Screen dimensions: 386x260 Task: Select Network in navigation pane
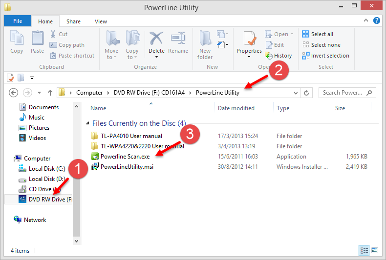[x=30, y=220]
